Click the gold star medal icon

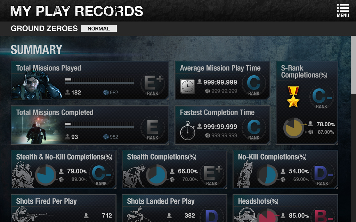tap(293, 97)
